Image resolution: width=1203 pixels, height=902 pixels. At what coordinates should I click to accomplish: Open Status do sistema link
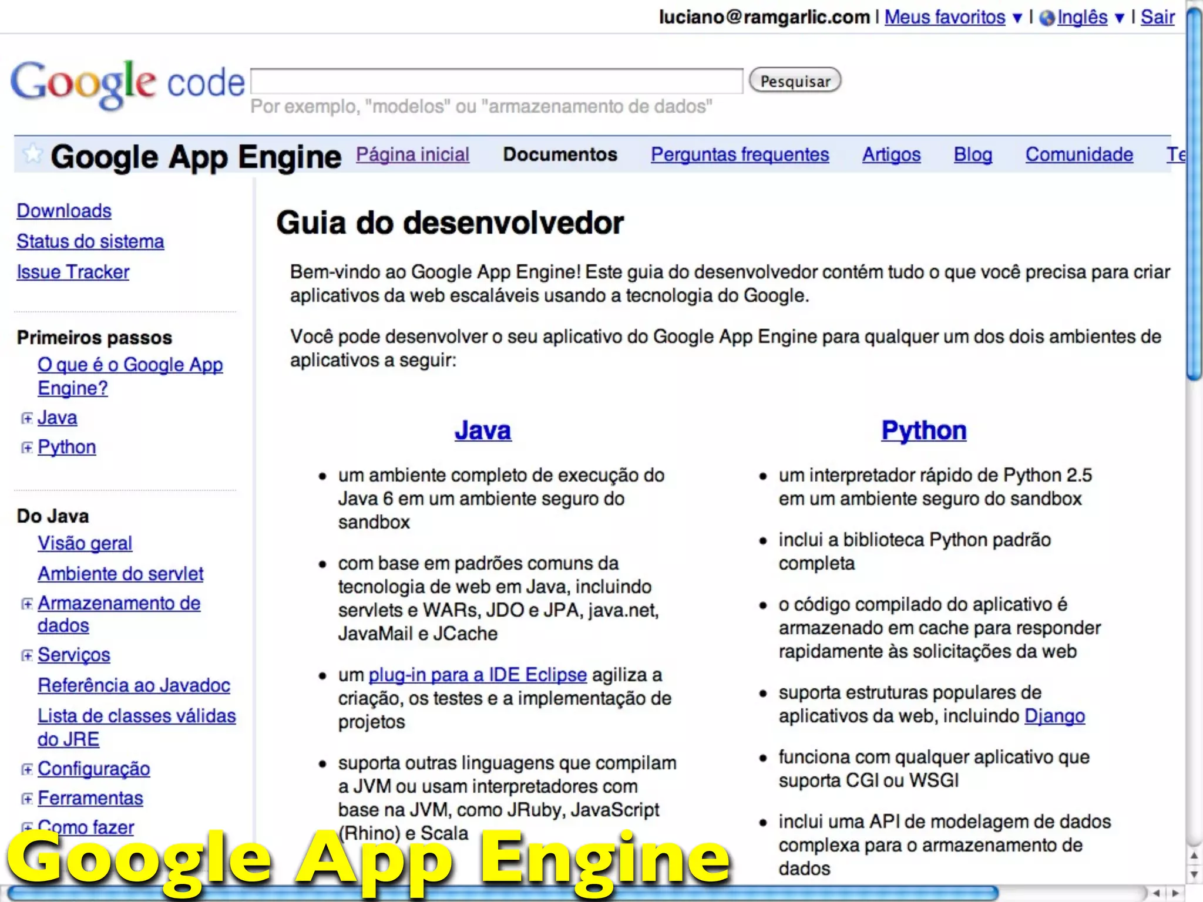[90, 241]
